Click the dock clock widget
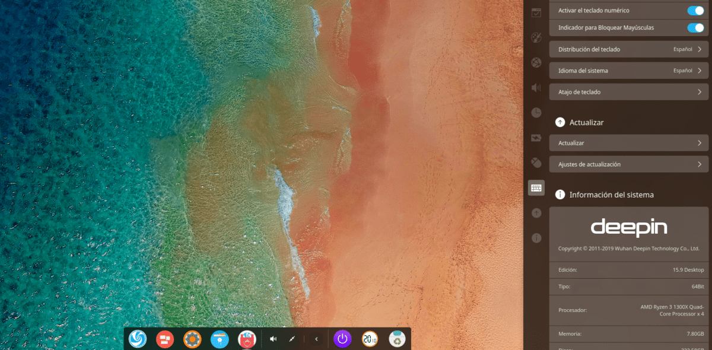Image resolution: width=712 pixels, height=350 pixels. click(370, 339)
